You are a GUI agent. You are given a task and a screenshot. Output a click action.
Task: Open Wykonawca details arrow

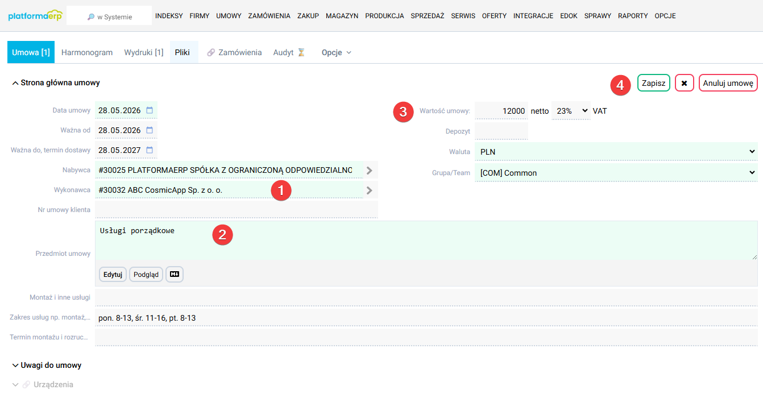click(370, 190)
